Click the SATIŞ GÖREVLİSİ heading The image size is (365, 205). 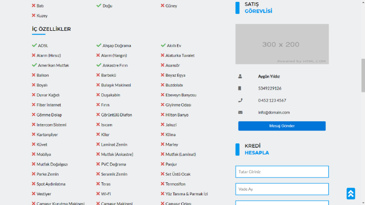(x=258, y=8)
